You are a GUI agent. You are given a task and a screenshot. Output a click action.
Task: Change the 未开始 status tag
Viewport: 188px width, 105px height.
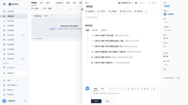167,6
